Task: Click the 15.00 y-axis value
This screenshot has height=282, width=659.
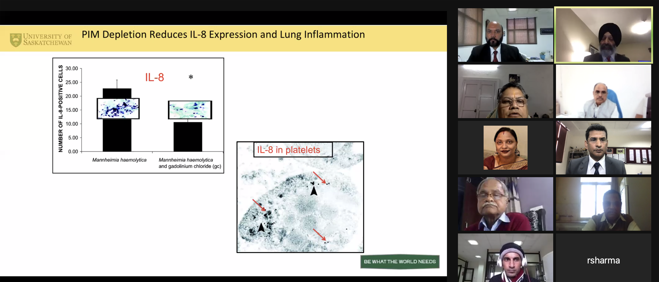Action: [x=72, y=110]
